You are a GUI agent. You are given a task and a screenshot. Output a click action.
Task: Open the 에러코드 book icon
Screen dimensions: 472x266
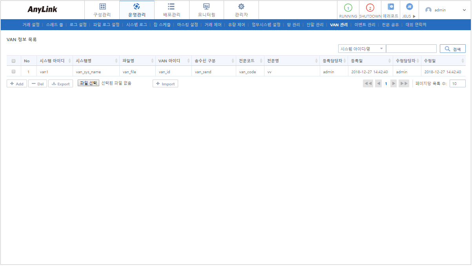click(390, 7)
